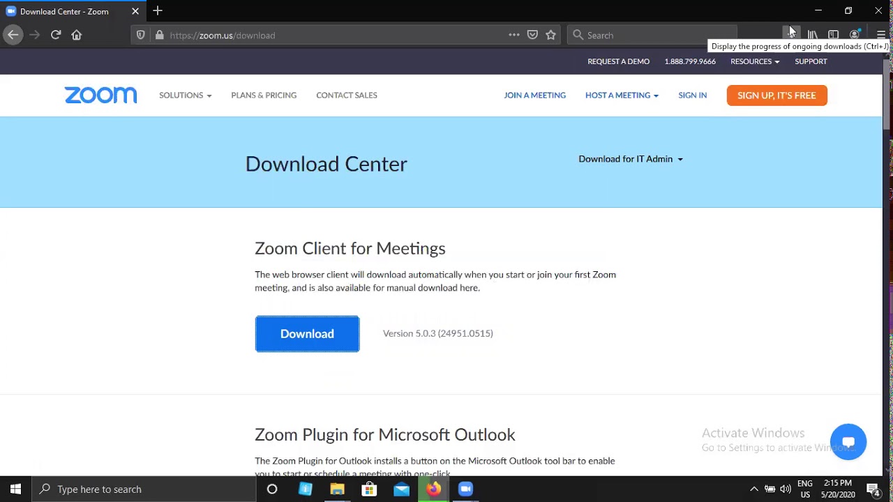Viewport: 893px width, 502px height.
Task: Open Zoom app from taskbar
Action: pyautogui.click(x=465, y=489)
